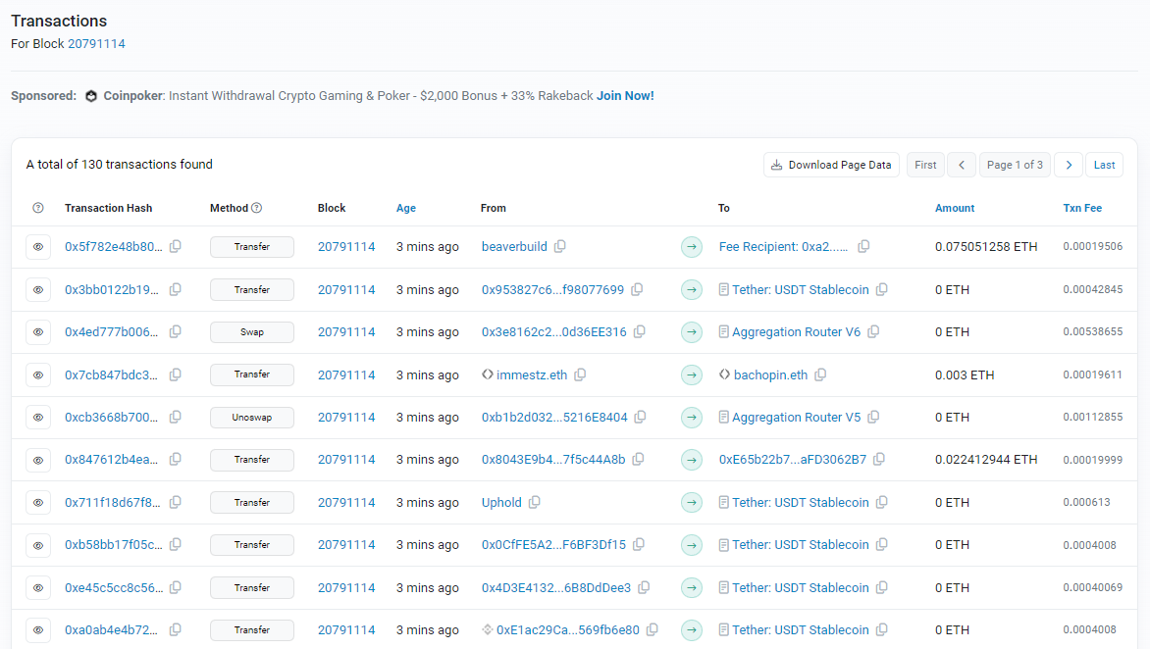Screen dimensions: 1150x649
Task: Copy Uphold sender address
Action: click(535, 502)
